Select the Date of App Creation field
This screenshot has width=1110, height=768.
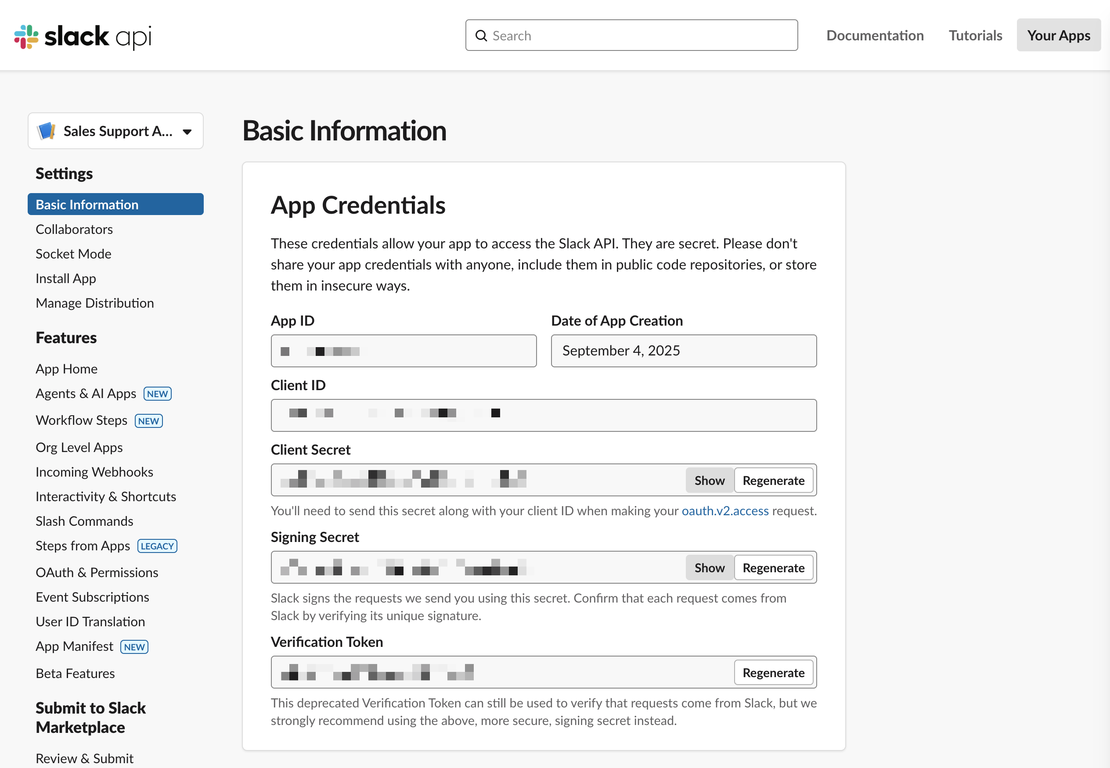[x=683, y=350]
